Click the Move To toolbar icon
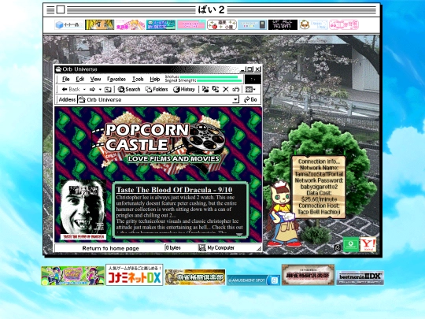The width and height of the screenshot is (425, 319). point(205,89)
